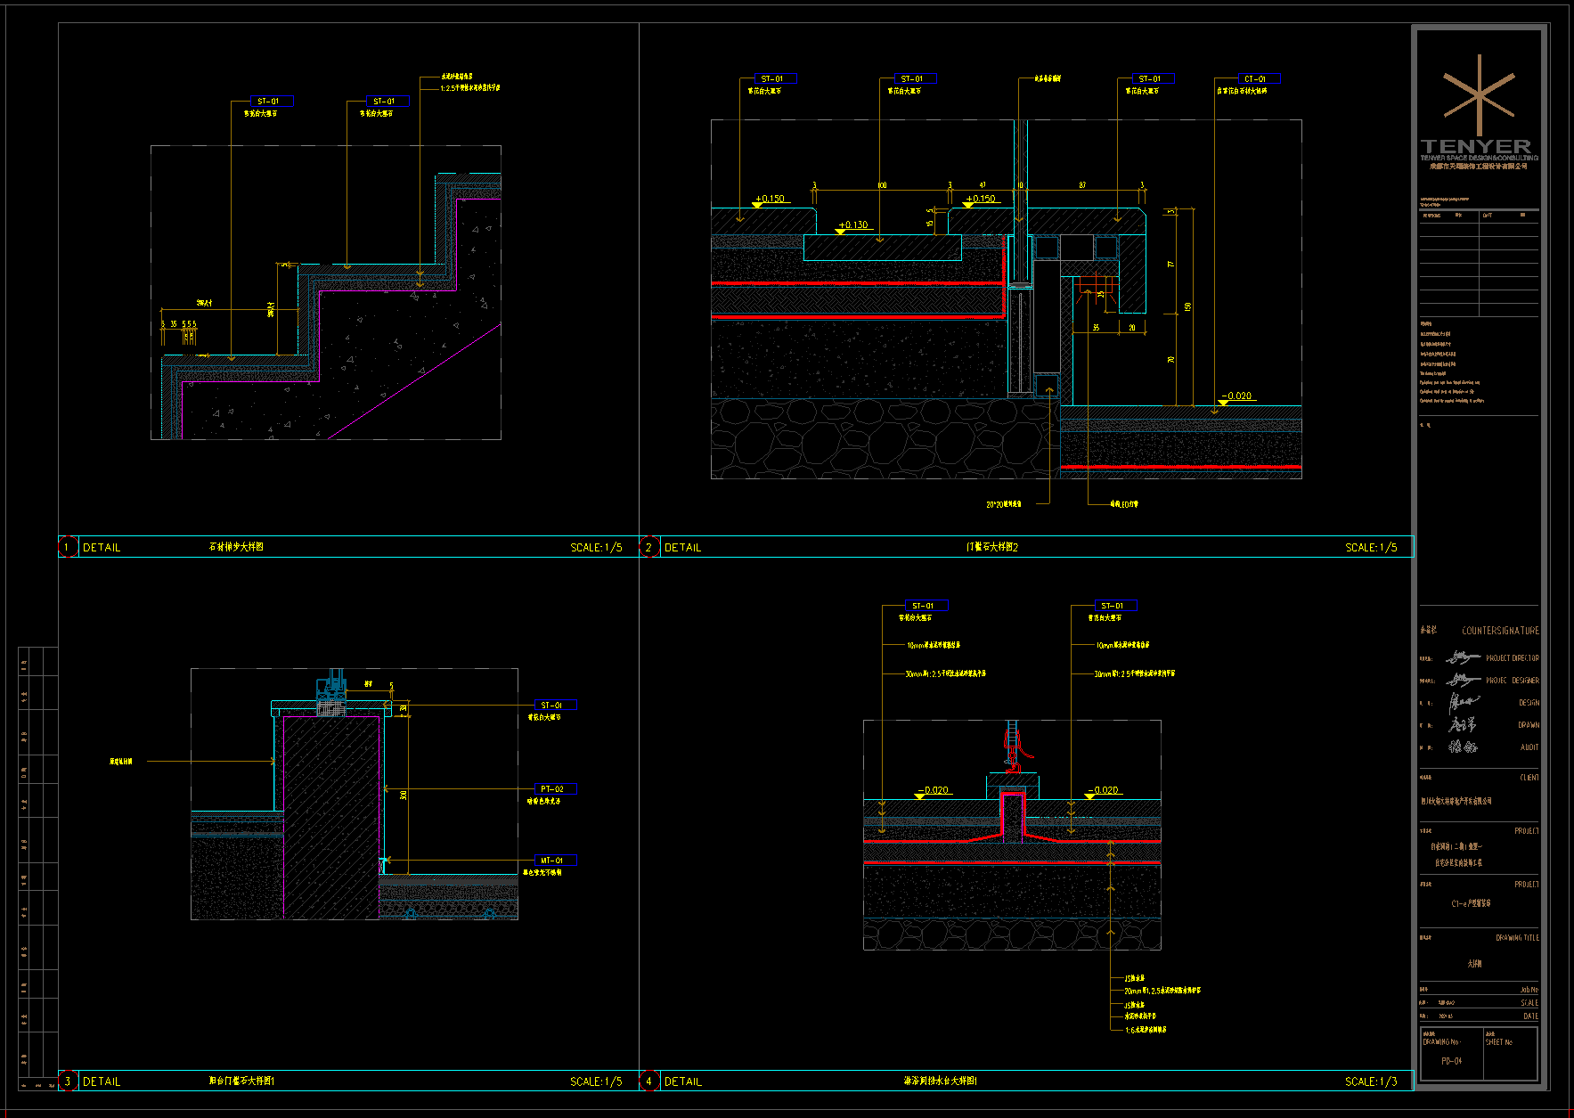Image resolution: width=1574 pixels, height=1118 pixels.
Task: Click the DETAIL label of detail 4
Action: coord(683,1081)
